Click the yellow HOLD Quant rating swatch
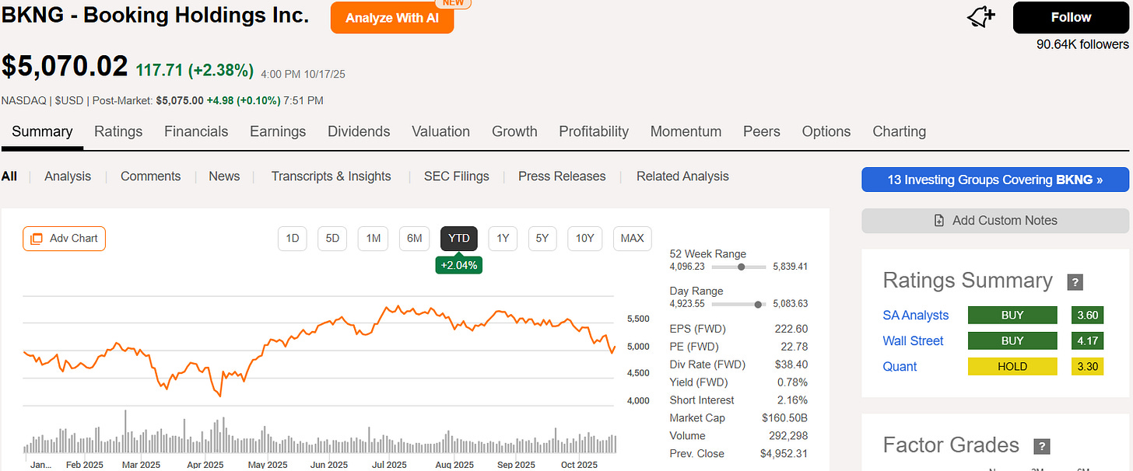This screenshot has height=471, width=1133. coord(1012,367)
